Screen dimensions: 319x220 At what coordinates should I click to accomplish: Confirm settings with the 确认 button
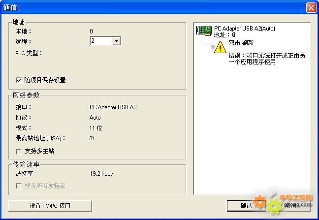click(x=246, y=206)
